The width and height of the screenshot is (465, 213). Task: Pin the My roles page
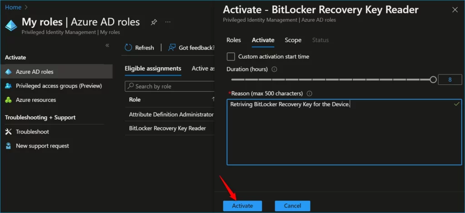[x=153, y=22]
